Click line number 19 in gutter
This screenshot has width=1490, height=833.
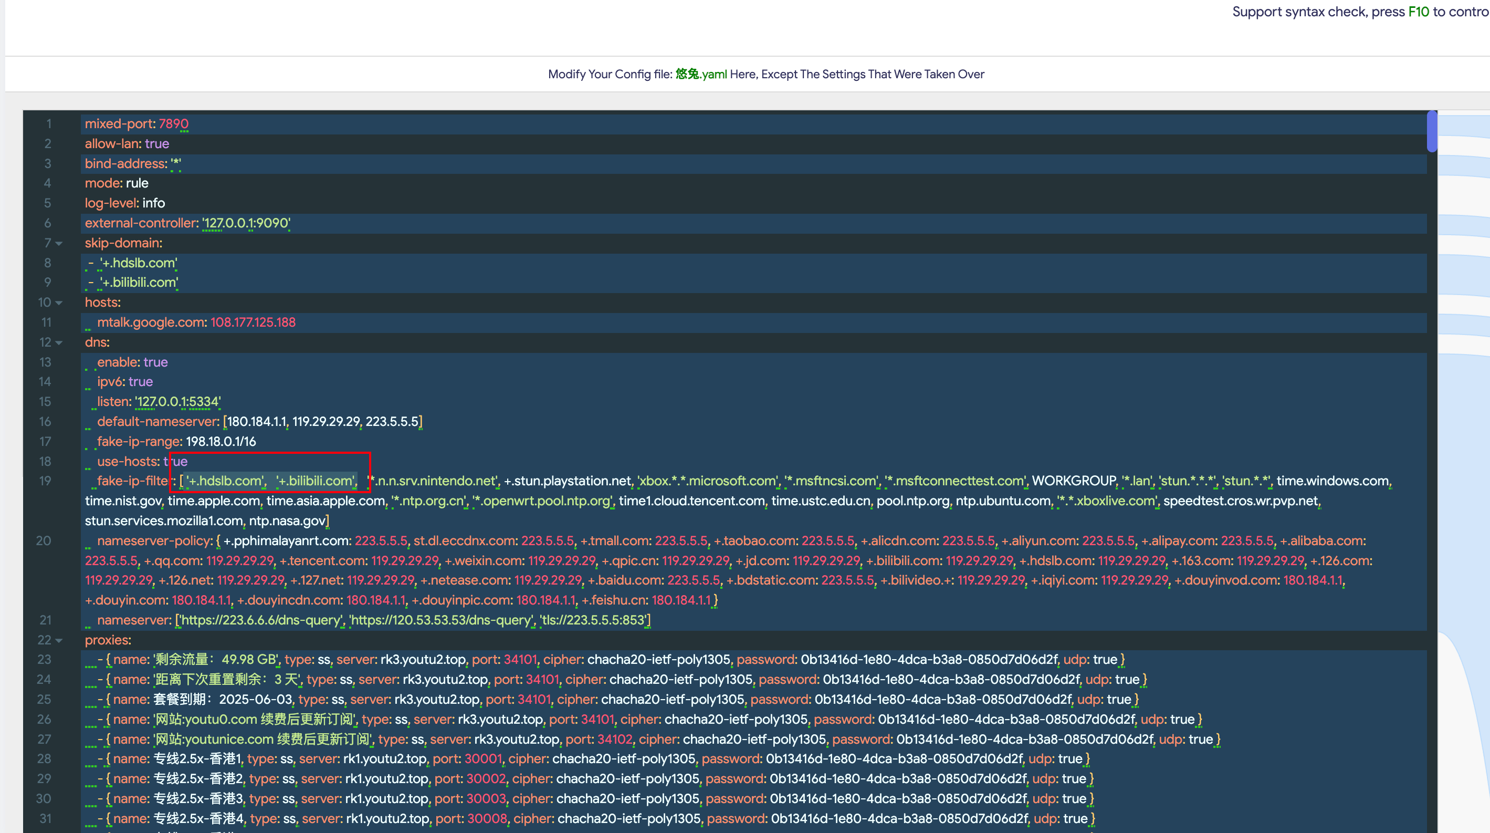45,481
